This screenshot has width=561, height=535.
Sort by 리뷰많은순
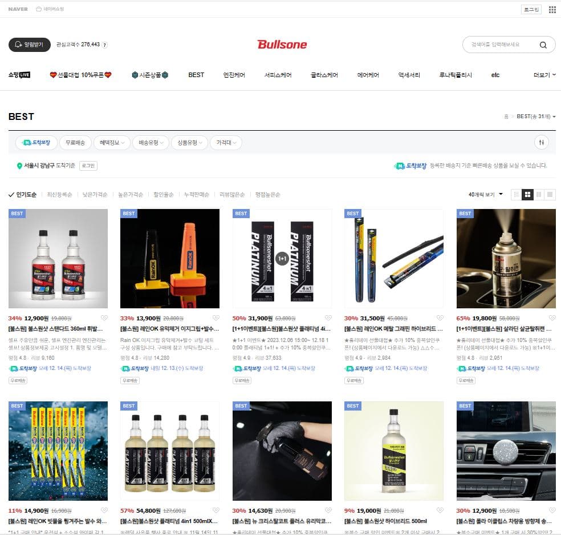232,195
